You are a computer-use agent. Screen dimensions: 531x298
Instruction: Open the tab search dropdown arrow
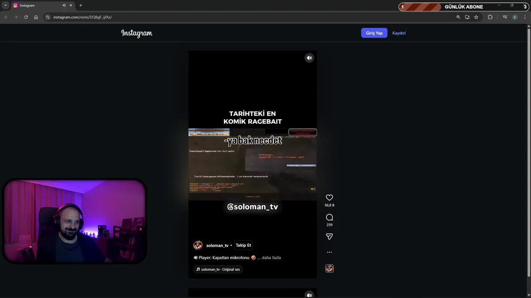coord(5,5)
